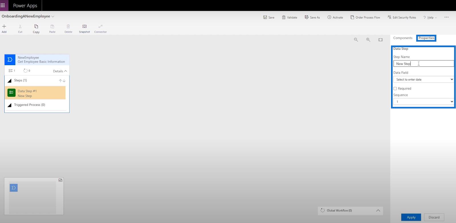The height and width of the screenshot is (223, 456).
Task: Click the Discard button
Action: 434,217
